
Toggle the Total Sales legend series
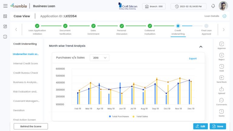point(140,116)
